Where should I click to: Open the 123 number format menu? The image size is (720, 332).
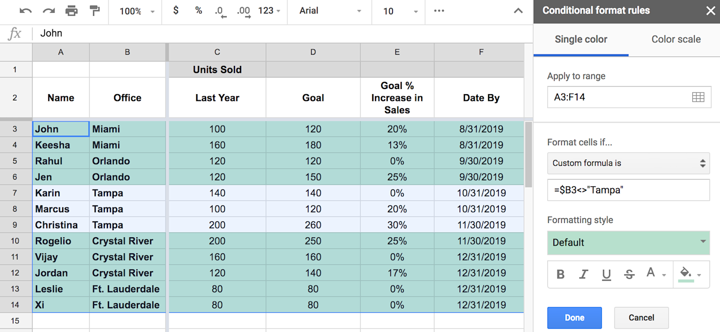pos(269,10)
